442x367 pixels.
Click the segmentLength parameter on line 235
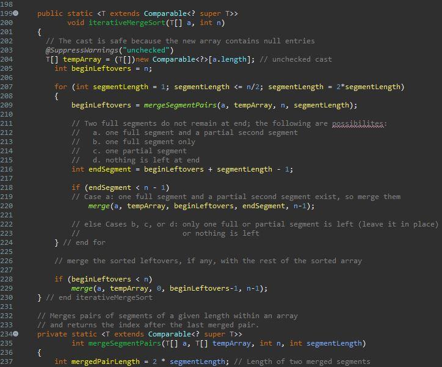point(334,343)
